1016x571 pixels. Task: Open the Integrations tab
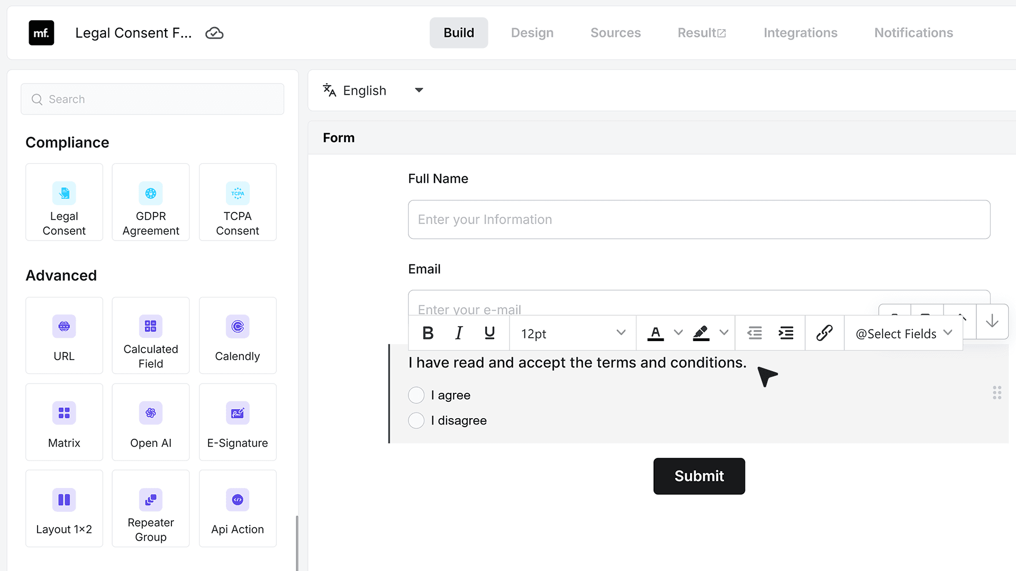pyautogui.click(x=800, y=33)
